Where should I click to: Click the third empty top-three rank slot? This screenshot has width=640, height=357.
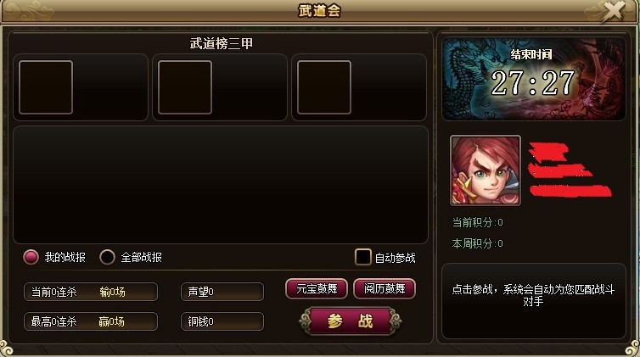(x=324, y=87)
